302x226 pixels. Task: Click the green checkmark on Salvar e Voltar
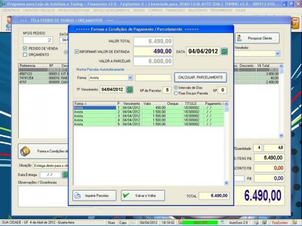(126, 195)
